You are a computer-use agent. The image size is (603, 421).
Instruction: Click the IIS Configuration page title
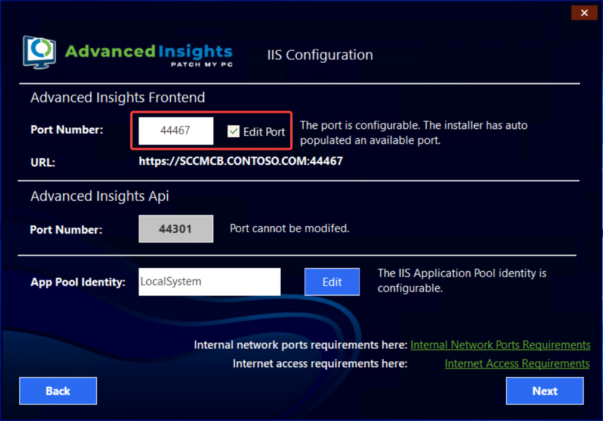pos(319,55)
